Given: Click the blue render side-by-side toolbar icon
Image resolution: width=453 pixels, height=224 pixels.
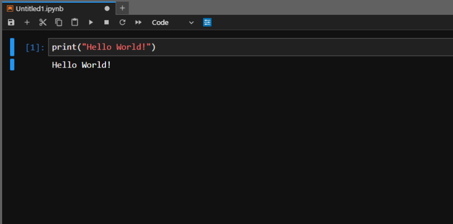Looking at the screenshot, I should (x=207, y=22).
